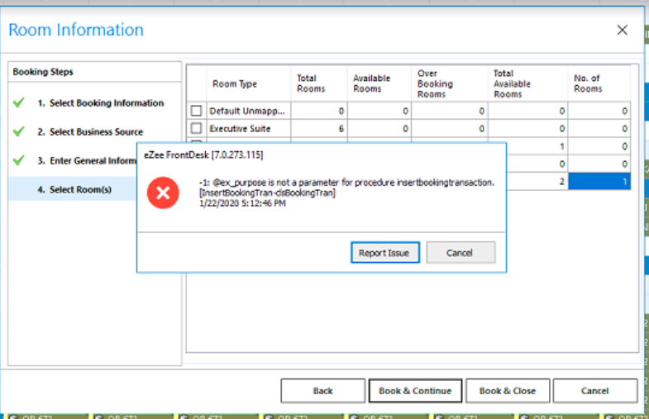This screenshot has width=649, height=419.
Task: Click the green checkmark beside step 3
Action: click(19, 160)
